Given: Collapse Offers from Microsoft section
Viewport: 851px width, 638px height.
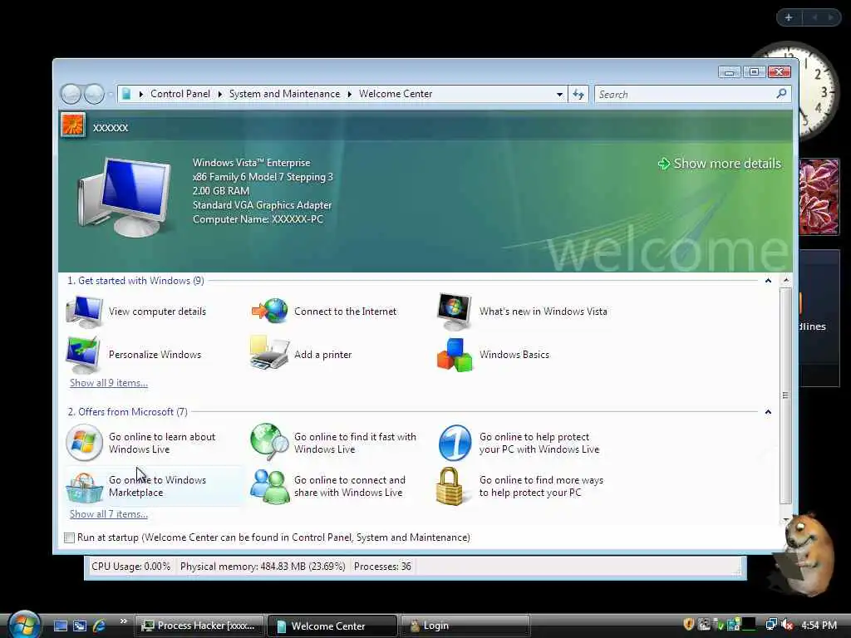Looking at the screenshot, I should coord(768,412).
